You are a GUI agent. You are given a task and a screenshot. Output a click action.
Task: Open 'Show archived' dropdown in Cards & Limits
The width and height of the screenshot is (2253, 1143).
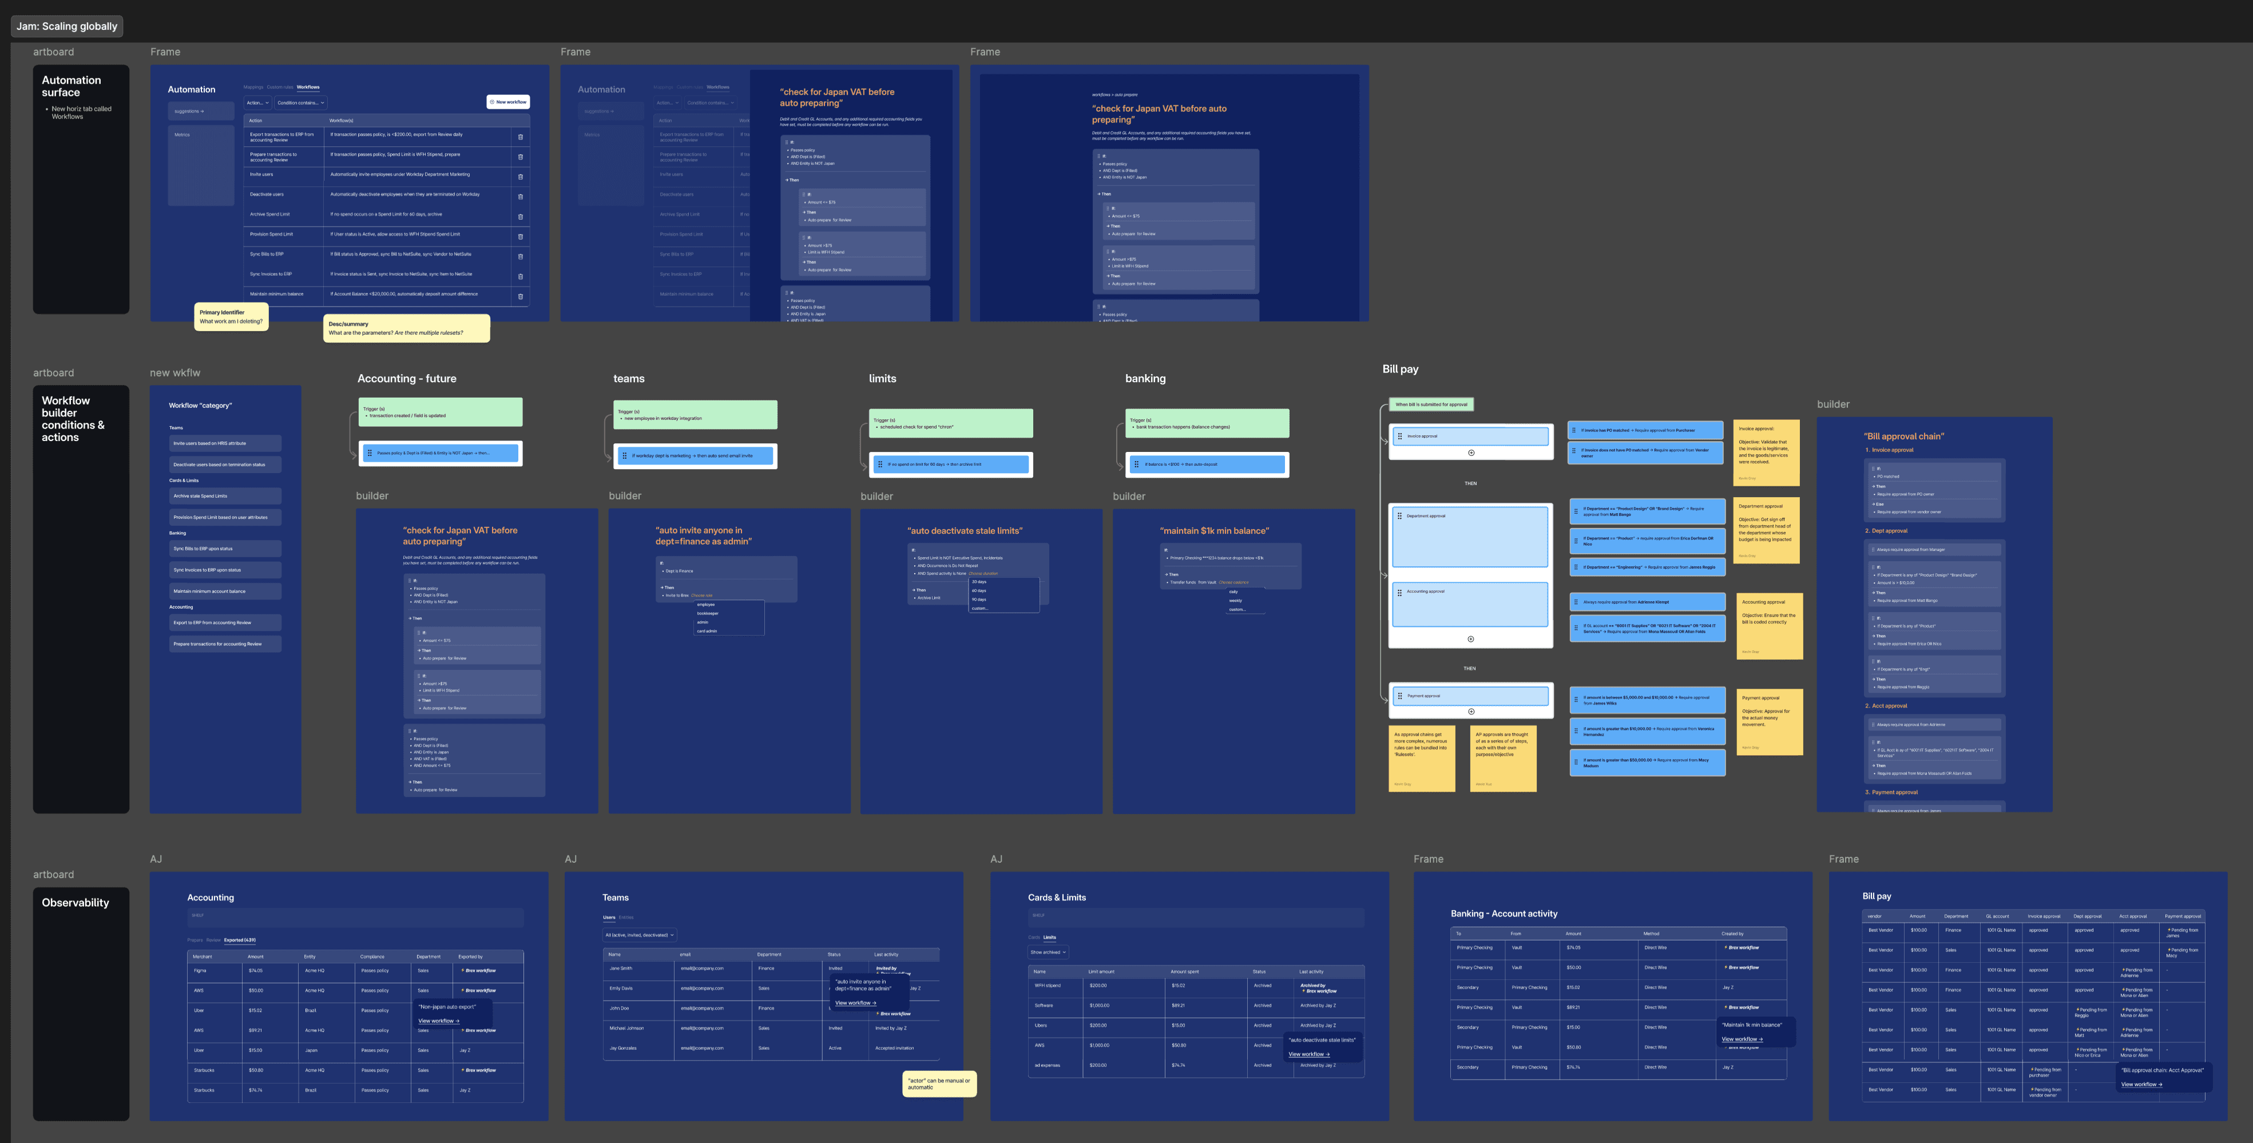pyautogui.click(x=1048, y=953)
